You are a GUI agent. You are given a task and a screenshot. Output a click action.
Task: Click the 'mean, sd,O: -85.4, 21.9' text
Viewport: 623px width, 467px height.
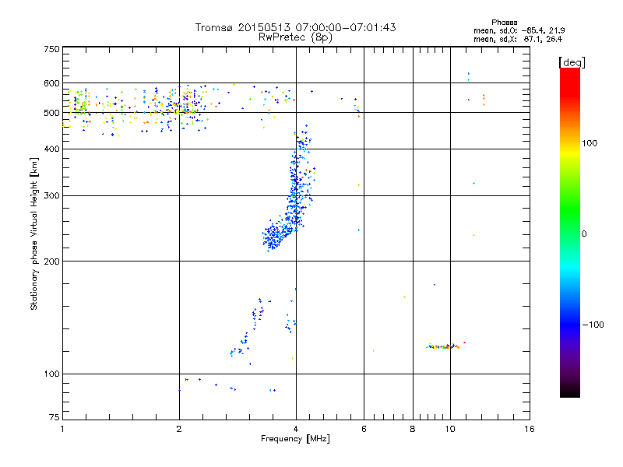tap(519, 30)
